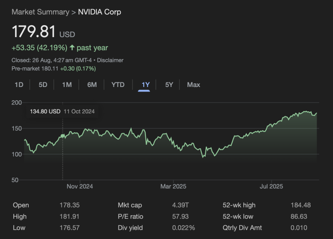Click the green up arrow icon
Screen dimensions: 333x239
coord(72,48)
